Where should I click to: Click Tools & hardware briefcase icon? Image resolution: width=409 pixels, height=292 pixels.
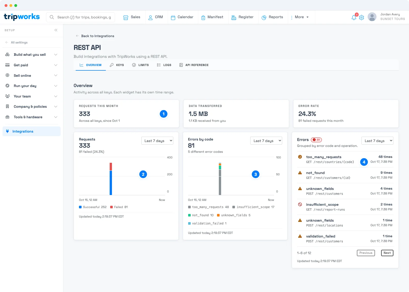click(x=7, y=117)
